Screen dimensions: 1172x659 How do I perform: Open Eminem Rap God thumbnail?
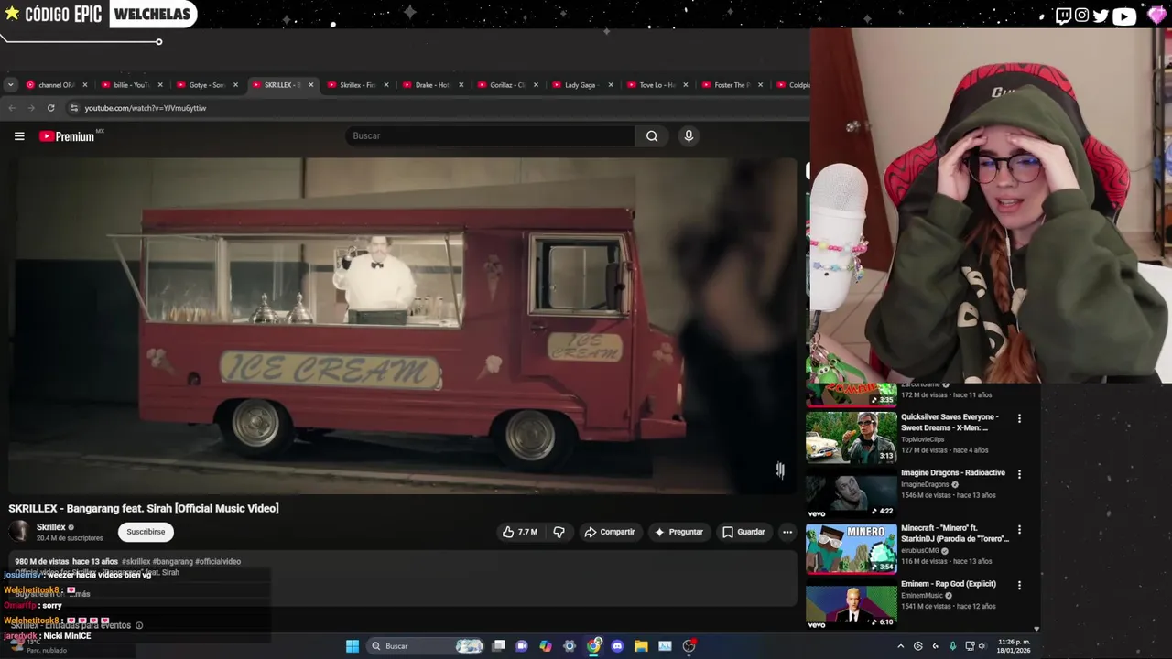pos(852,605)
